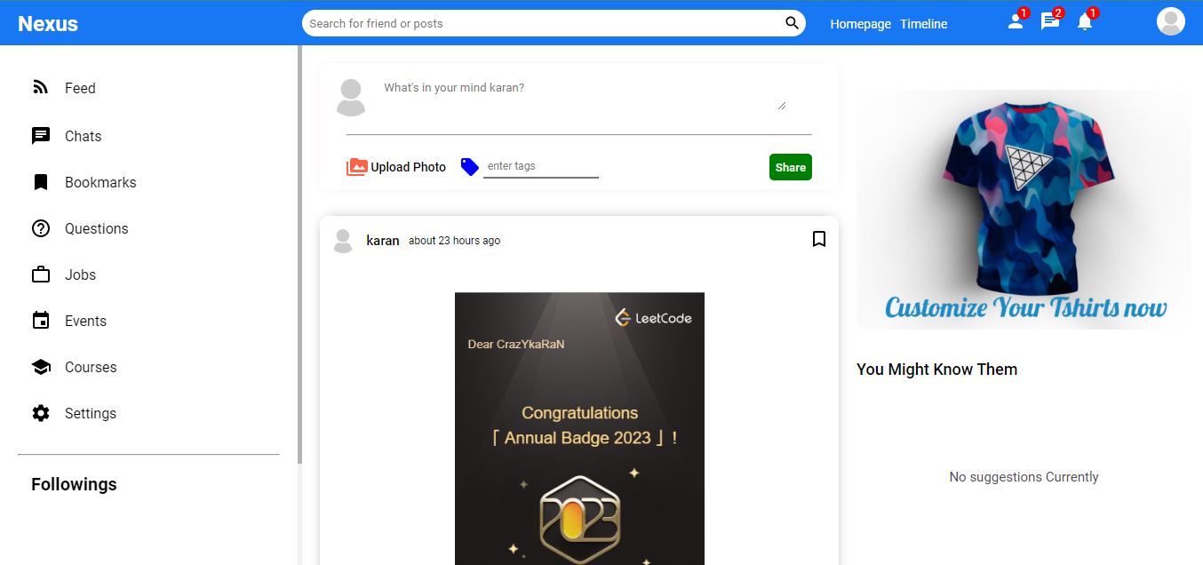Open the Feed from the sidebar
The width and height of the screenshot is (1203, 565).
point(79,87)
